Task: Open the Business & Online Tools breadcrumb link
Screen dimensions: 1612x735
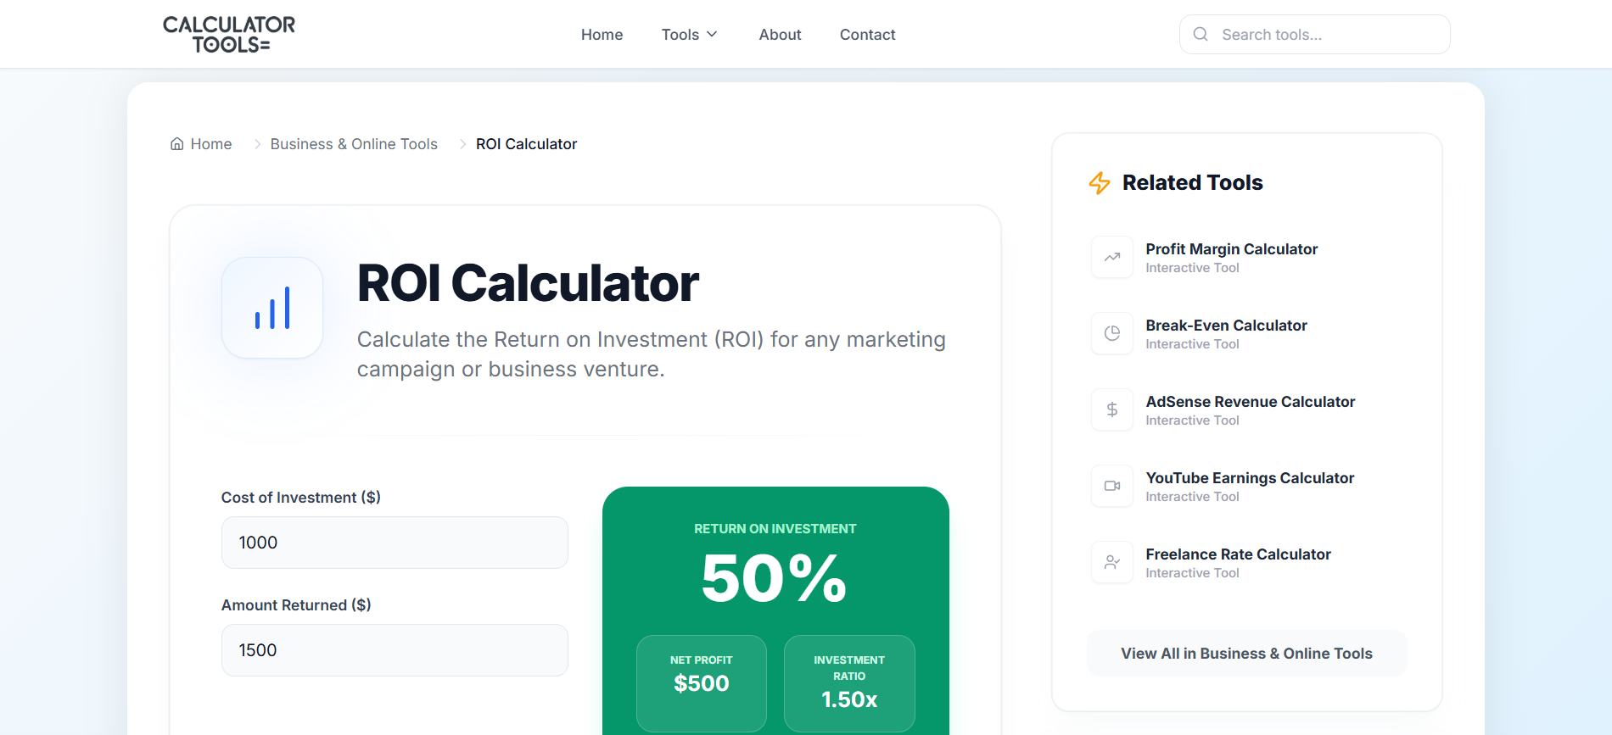Action: 354,143
